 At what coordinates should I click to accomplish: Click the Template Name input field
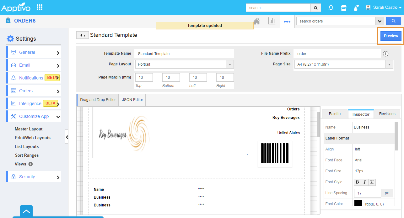[184, 54]
